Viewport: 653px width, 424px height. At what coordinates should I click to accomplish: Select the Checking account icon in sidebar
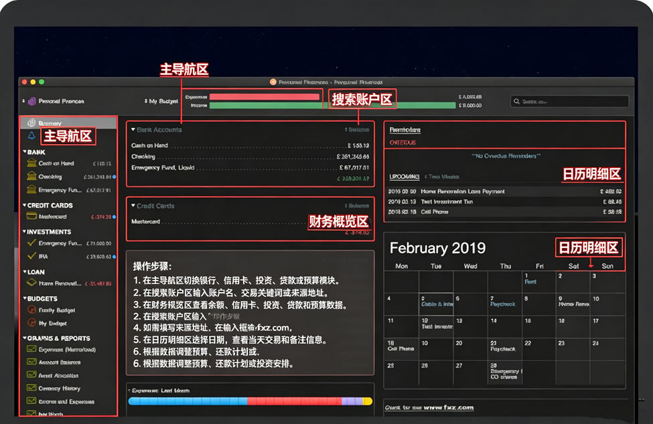[31, 176]
